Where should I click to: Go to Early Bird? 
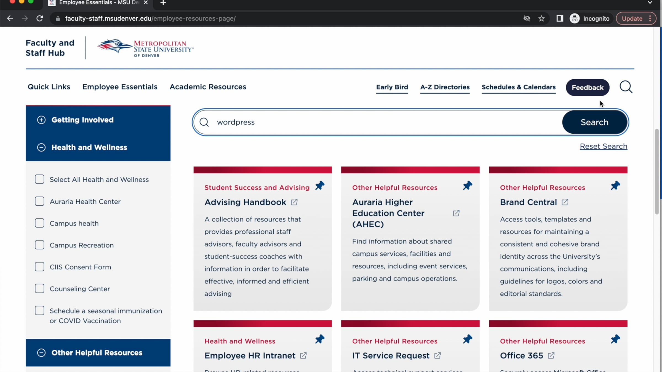392,87
